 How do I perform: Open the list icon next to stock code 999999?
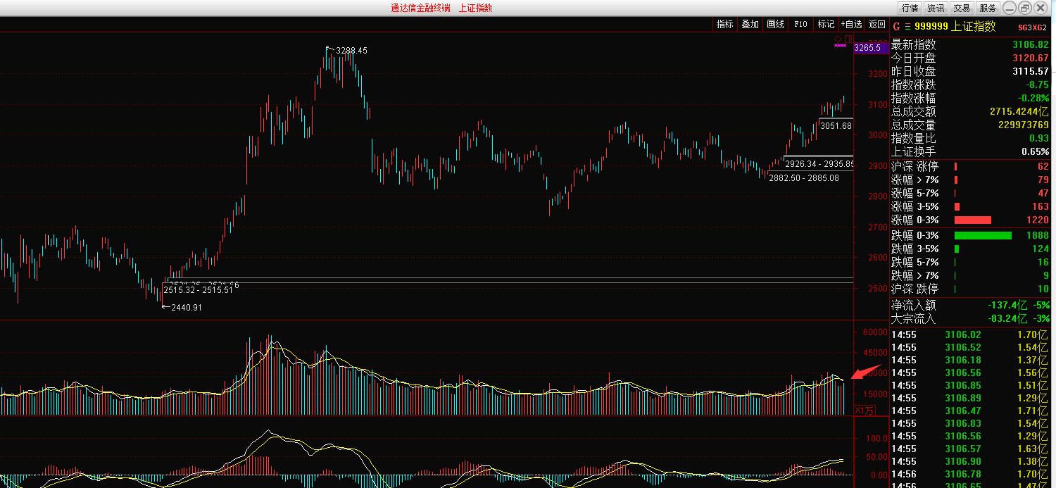coord(907,27)
